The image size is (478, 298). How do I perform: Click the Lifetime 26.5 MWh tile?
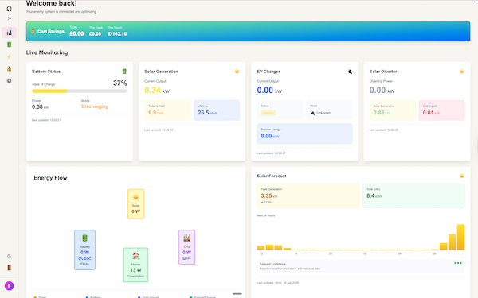click(217, 110)
